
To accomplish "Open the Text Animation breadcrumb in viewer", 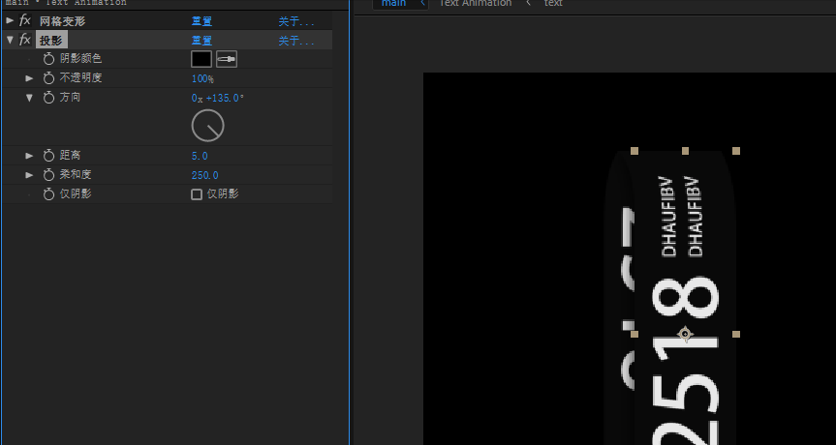I will pos(475,3).
